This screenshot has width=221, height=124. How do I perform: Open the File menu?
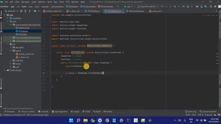(x=6, y=2)
